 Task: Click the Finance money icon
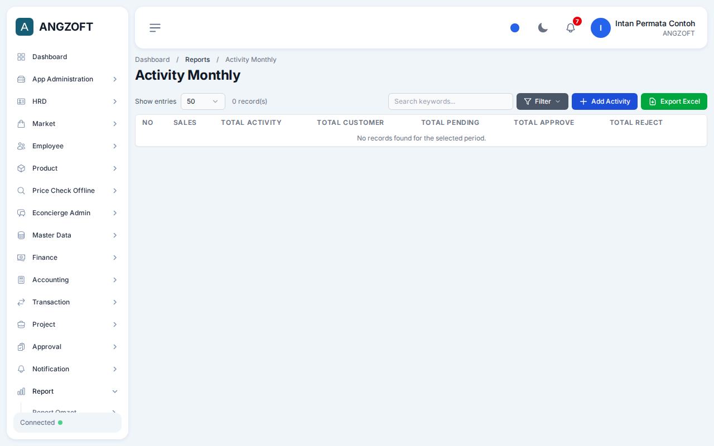(x=21, y=258)
